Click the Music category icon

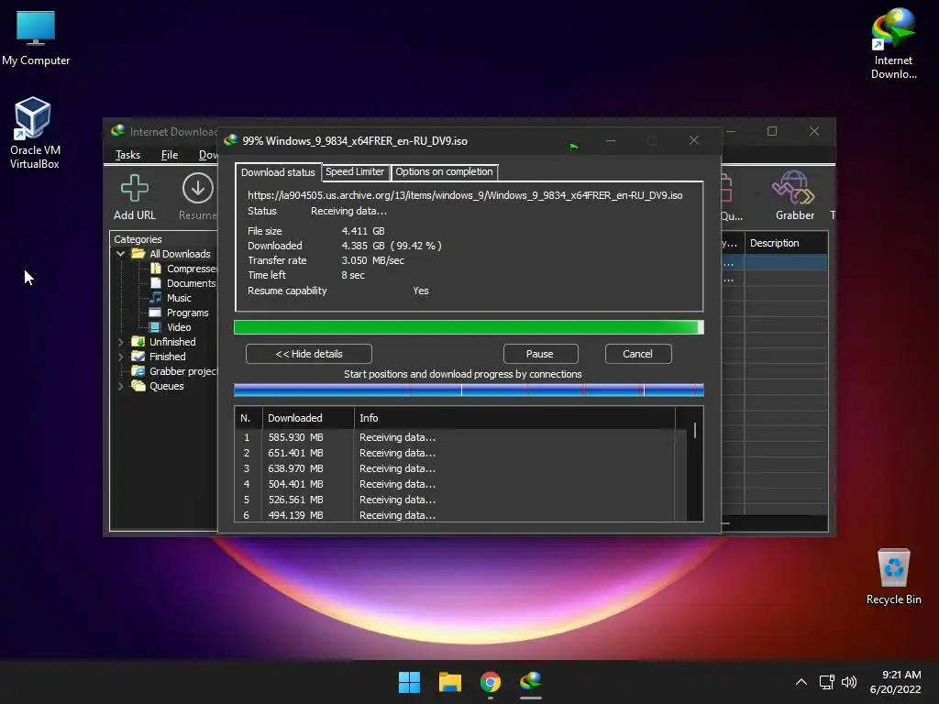pos(156,298)
